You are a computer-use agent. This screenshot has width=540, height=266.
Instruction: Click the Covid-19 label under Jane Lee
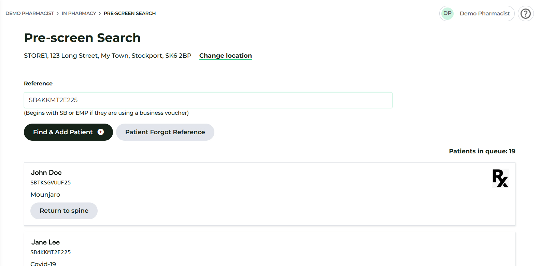click(x=43, y=264)
